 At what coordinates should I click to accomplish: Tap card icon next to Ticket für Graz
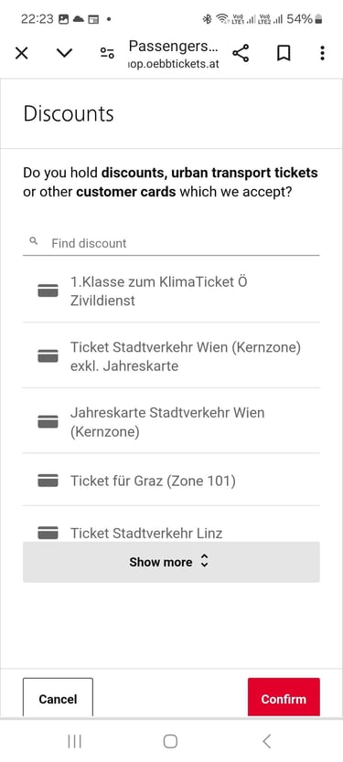(x=48, y=481)
